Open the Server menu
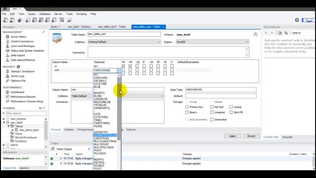The width and height of the screenshot is (316, 178). point(58,14)
